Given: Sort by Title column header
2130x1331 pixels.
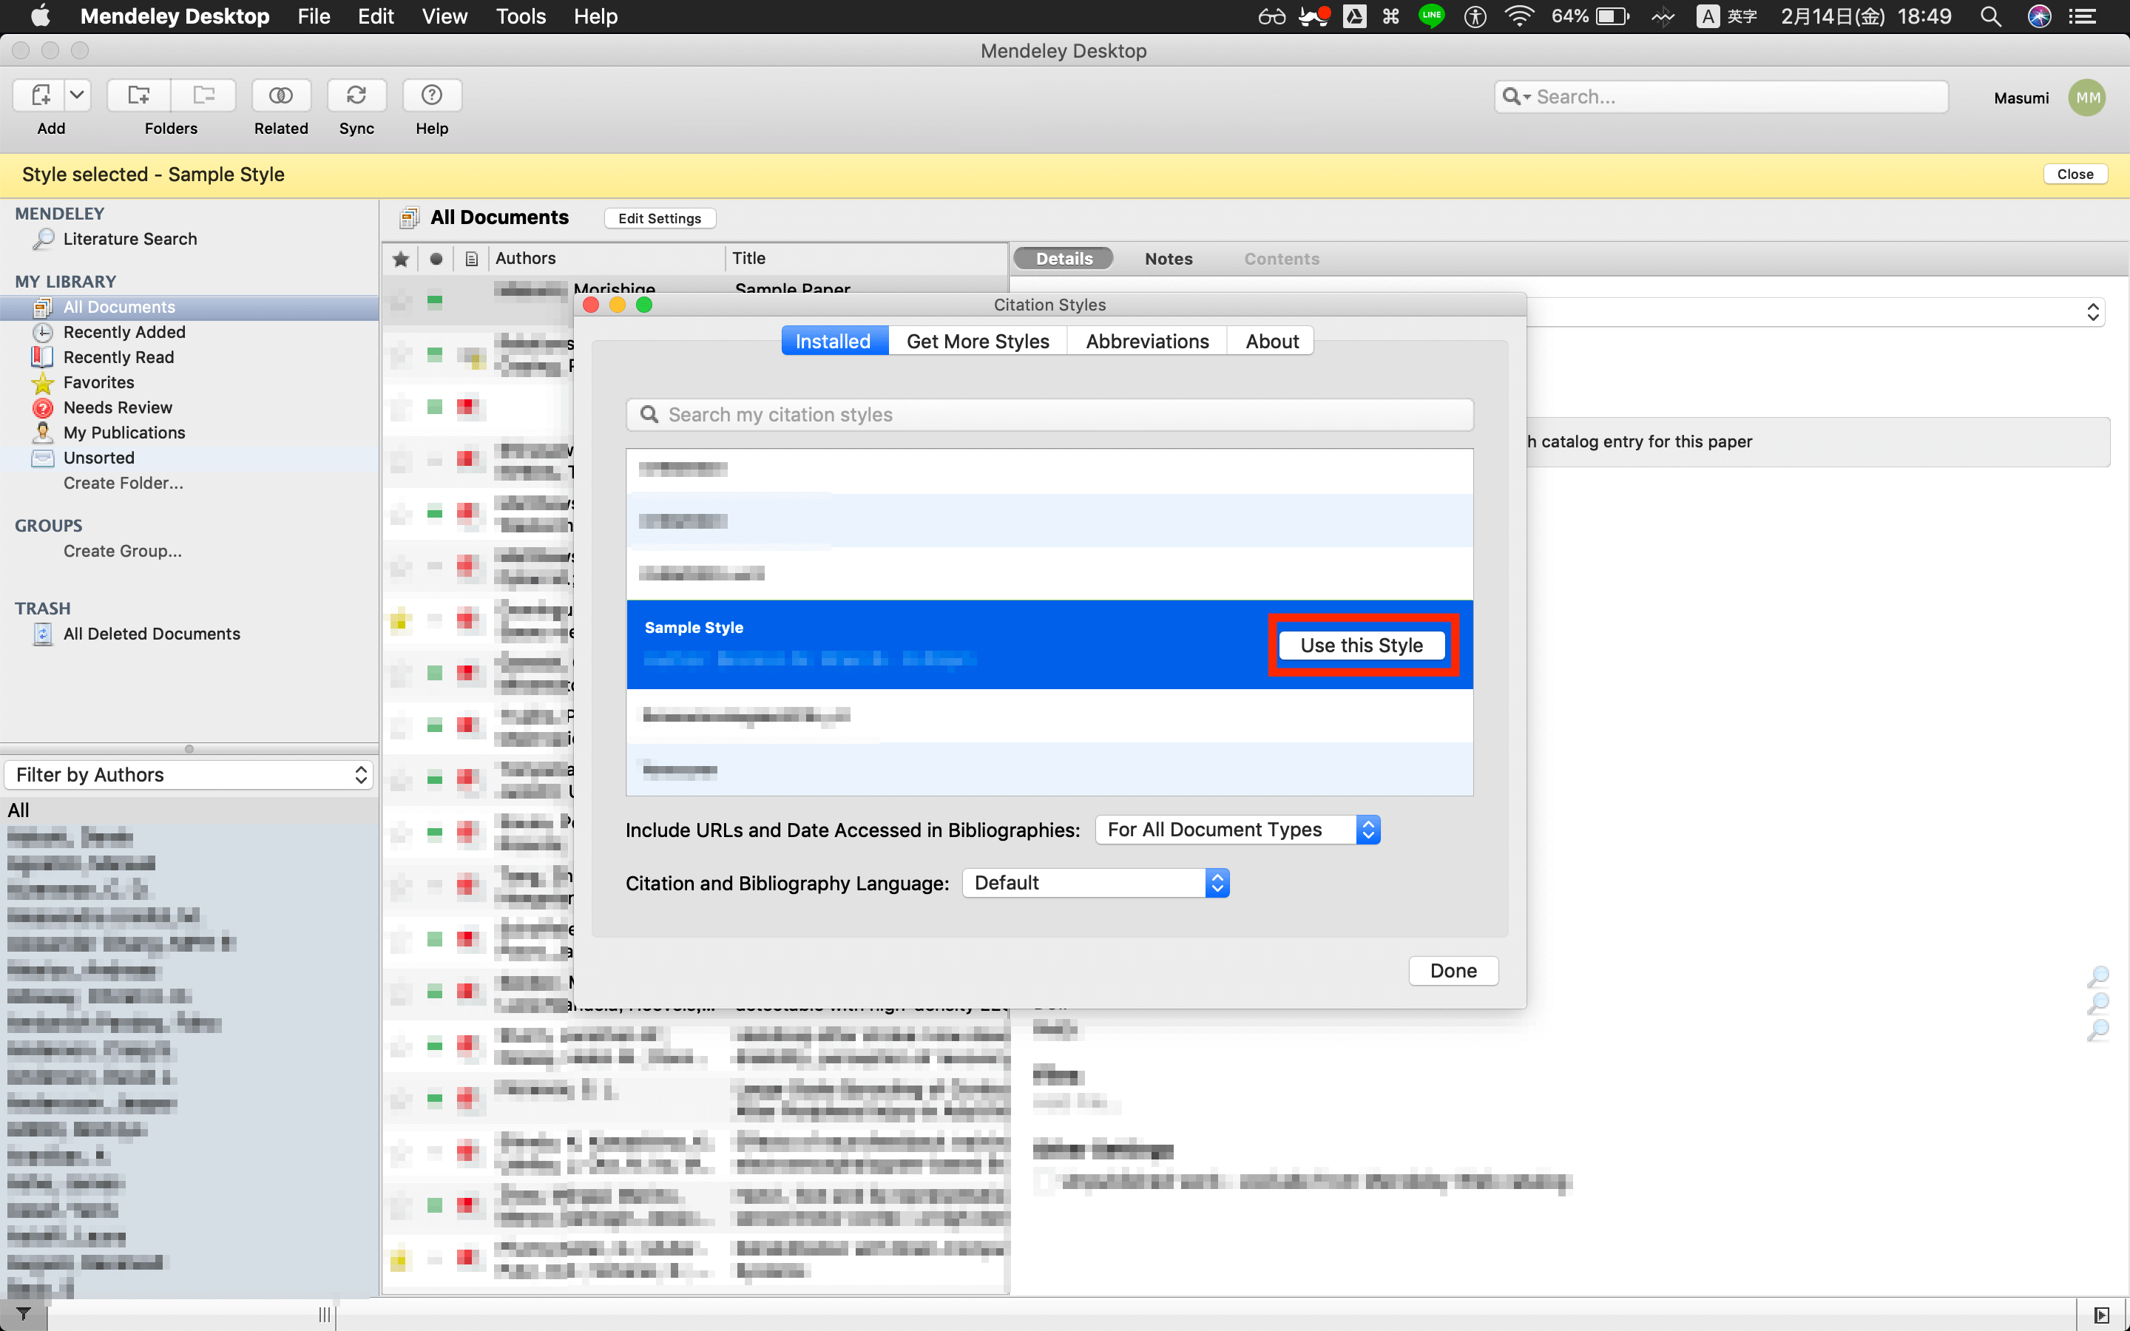Looking at the screenshot, I should tap(867, 259).
